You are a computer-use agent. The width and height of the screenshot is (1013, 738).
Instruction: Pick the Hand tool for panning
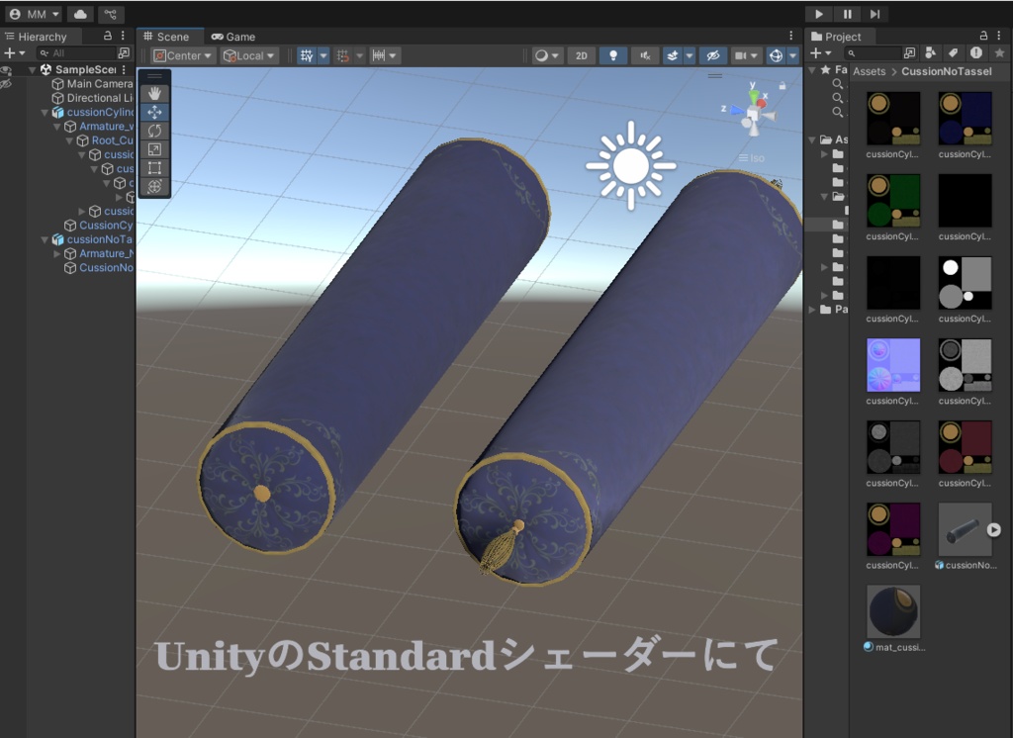[x=154, y=92]
